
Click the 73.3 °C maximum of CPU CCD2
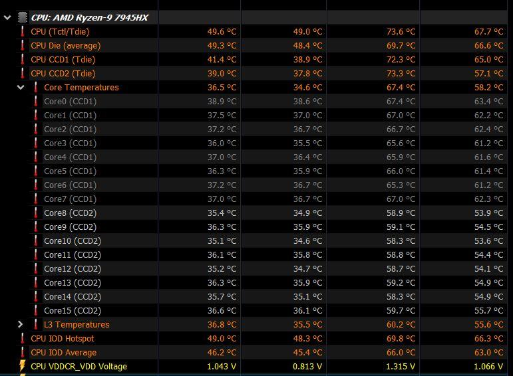coord(401,74)
